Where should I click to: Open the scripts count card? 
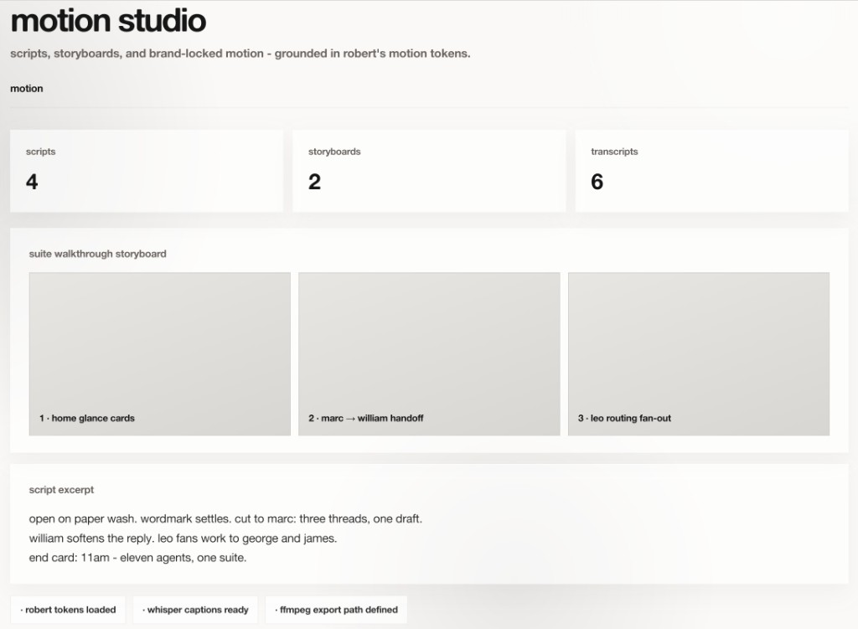(147, 171)
